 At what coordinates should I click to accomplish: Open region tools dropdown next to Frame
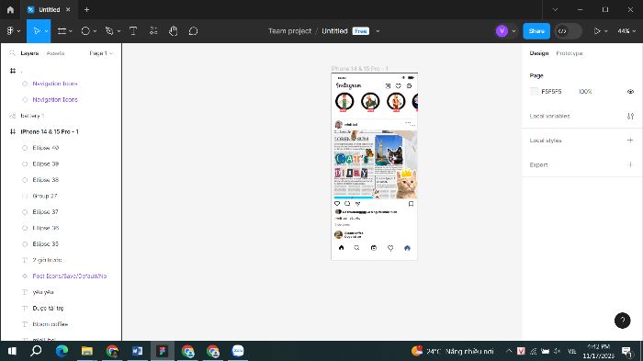pyautogui.click(x=71, y=31)
